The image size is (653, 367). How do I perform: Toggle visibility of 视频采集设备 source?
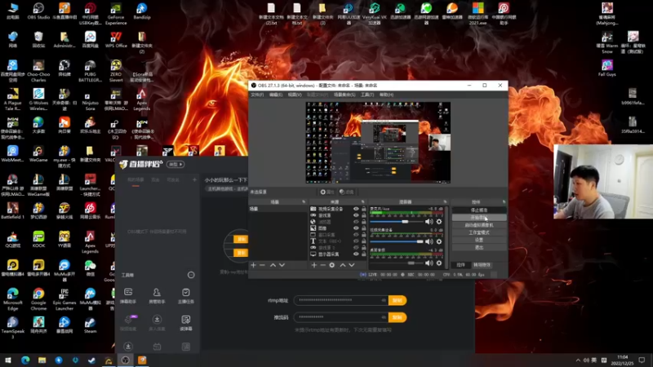point(356,209)
